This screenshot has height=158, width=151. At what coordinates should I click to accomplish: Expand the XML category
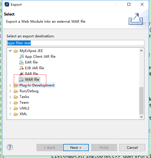coord(10,114)
